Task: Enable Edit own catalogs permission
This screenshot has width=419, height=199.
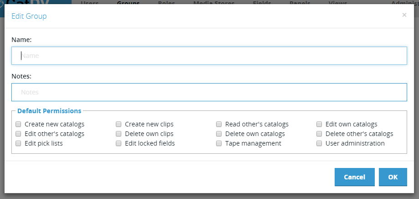Action: tap(319, 124)
